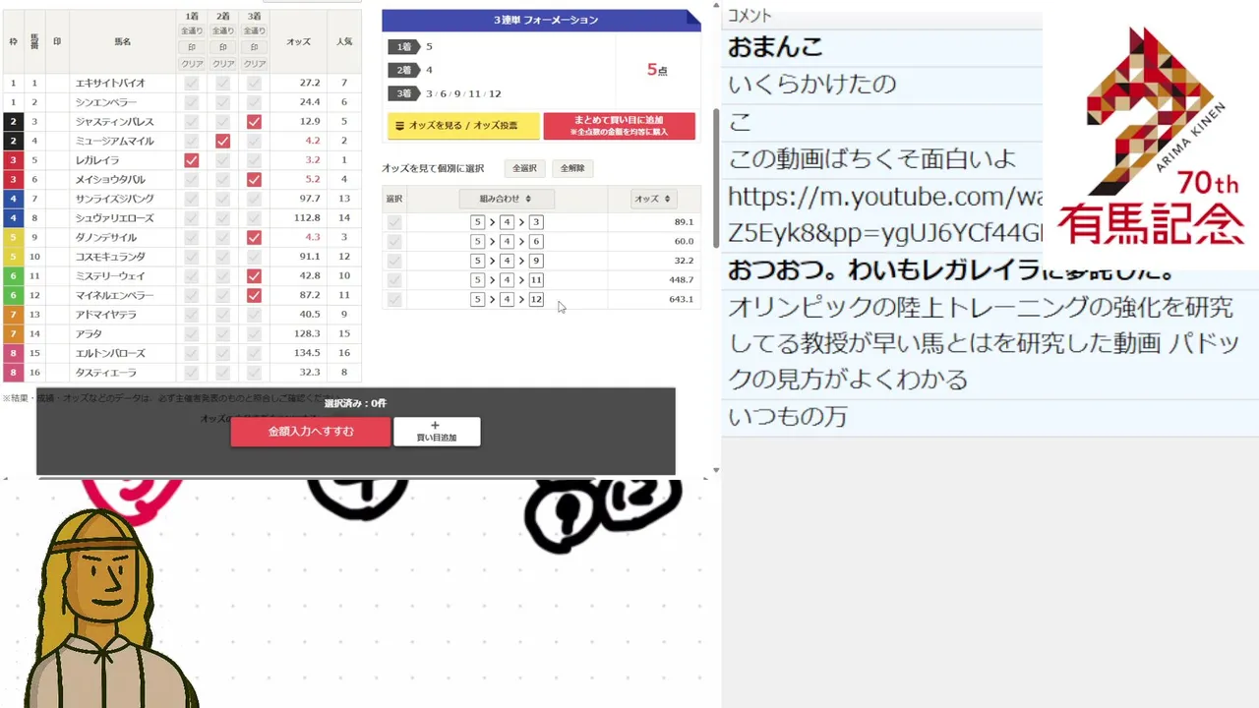Click 3着 selection list 3/6/9/11/12

click(x=463, y=93)
